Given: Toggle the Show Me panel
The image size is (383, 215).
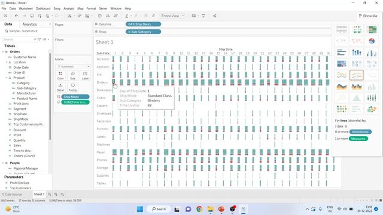Looking at the screenshot, I should (x=368, y=16).
